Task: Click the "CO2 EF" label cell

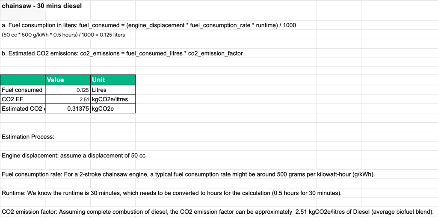Action: pos(23,99)
